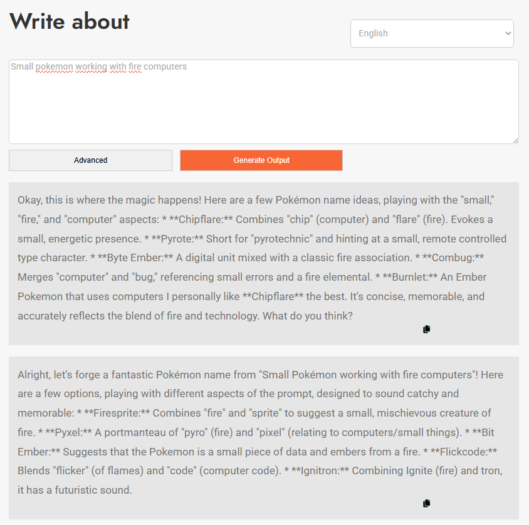Copy the second generated output text
Screen dimensions: 529x525
tap(426, 503)
